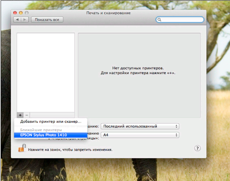
Task: Go forward with the right arrow button
Action: click(x=25, y=20)
